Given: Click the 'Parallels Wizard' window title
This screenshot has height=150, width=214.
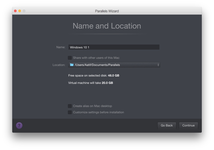Looking at the screenshot, I should 107,11.
